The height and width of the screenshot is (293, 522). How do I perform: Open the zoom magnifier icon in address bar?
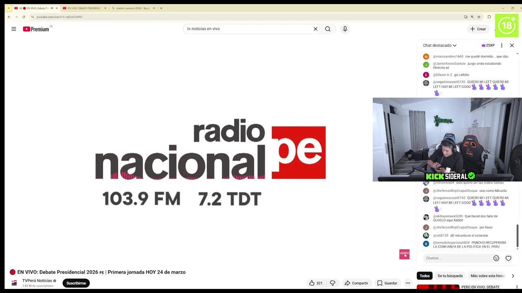pyautogui.click(x=472, y=17)
